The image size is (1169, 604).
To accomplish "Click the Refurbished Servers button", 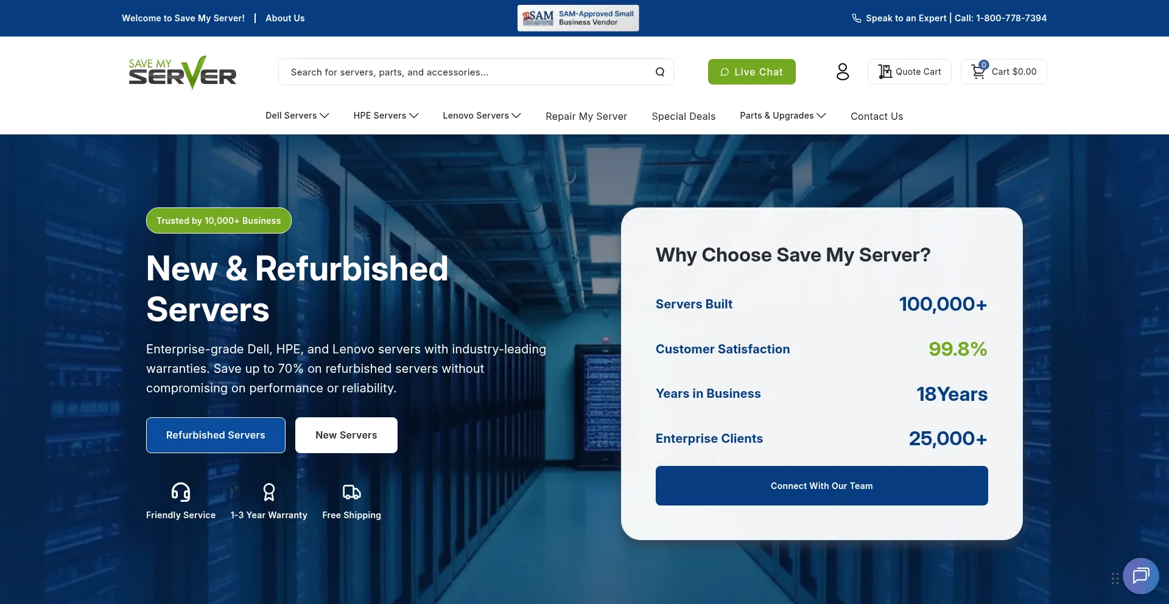I will point(216,435).
